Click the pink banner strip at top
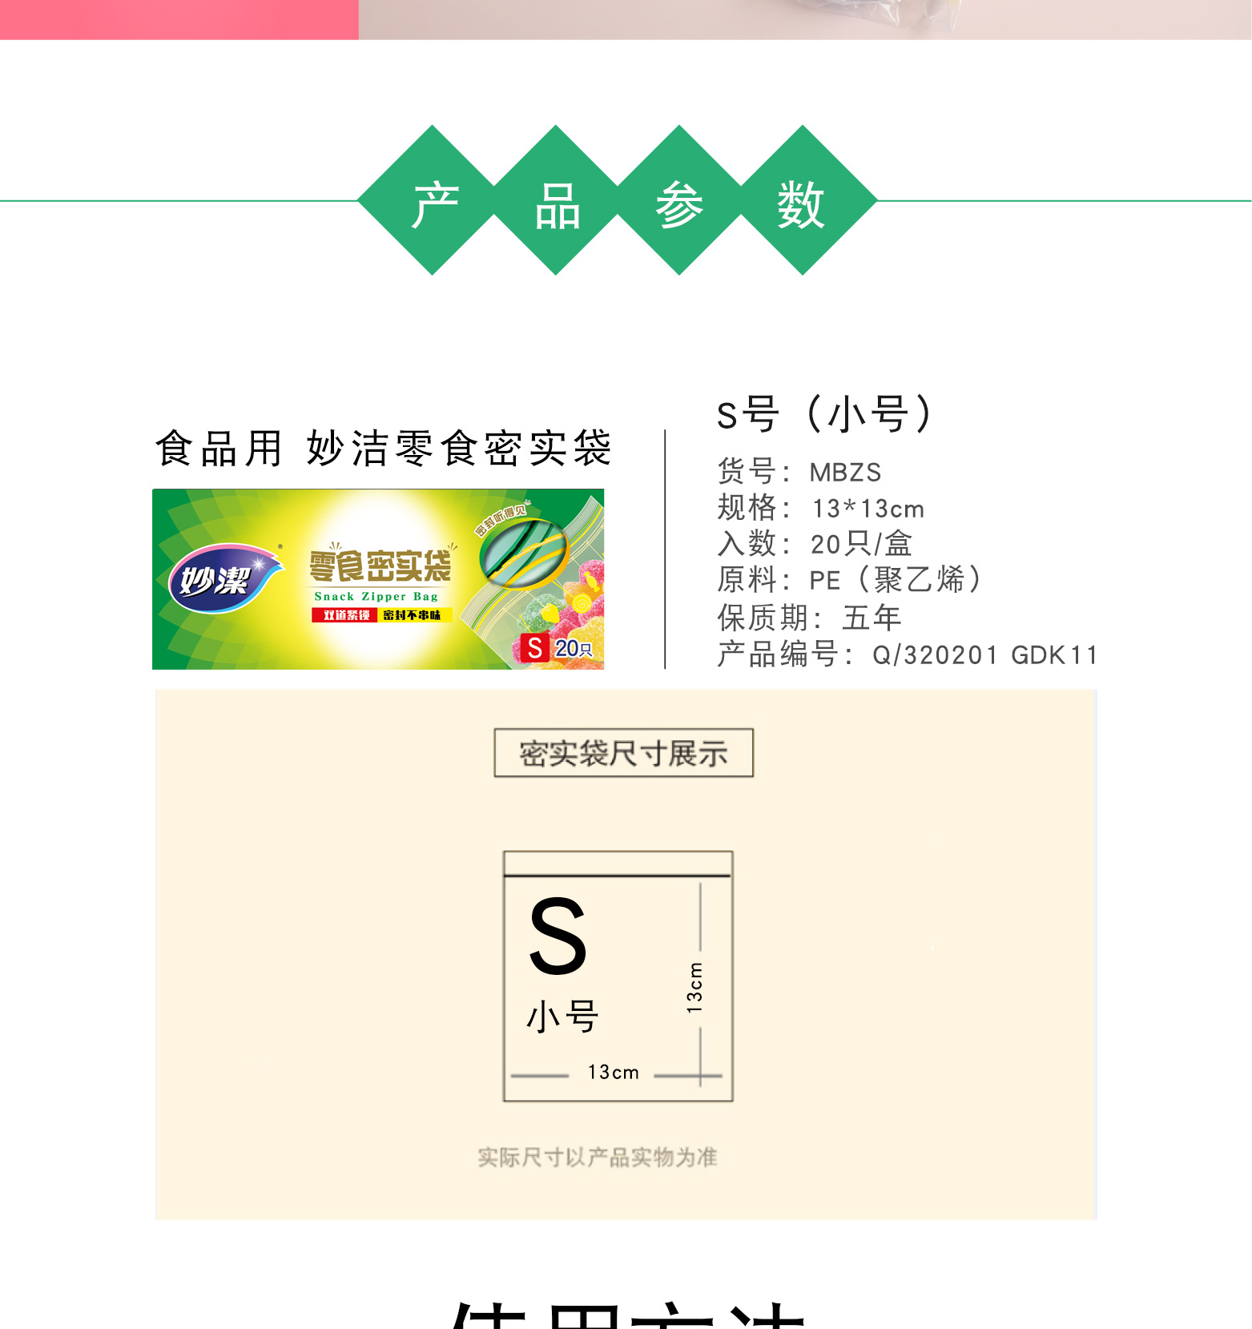The width and height of the screenshot is (1252, 1329). (x=179, y=19)
